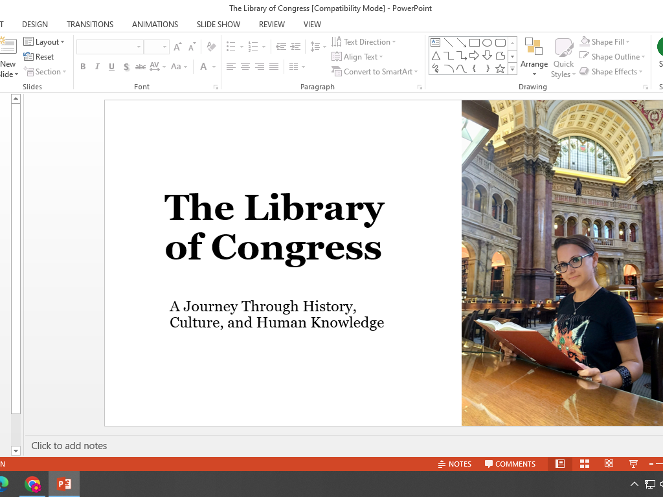Screen dimensions: 663x497
Task: Expand the shapes gallery More arrow
Action: pyautogui.click(x=512, y=69)
